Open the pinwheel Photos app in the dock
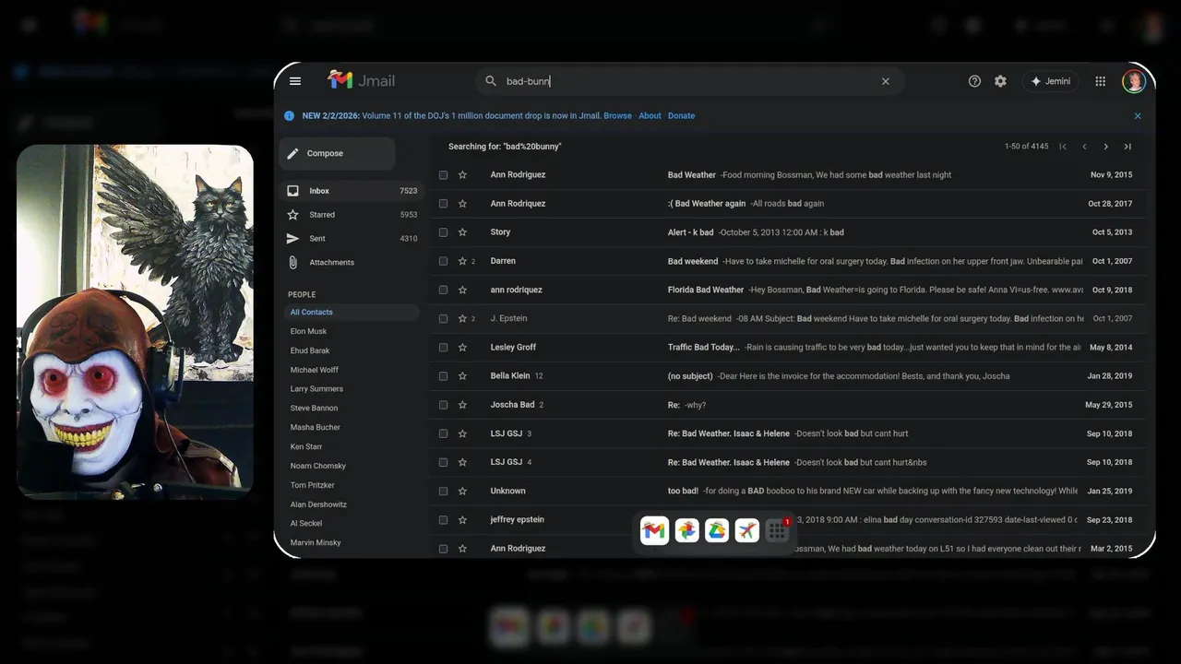1181x664 pixels. (686, 530)
